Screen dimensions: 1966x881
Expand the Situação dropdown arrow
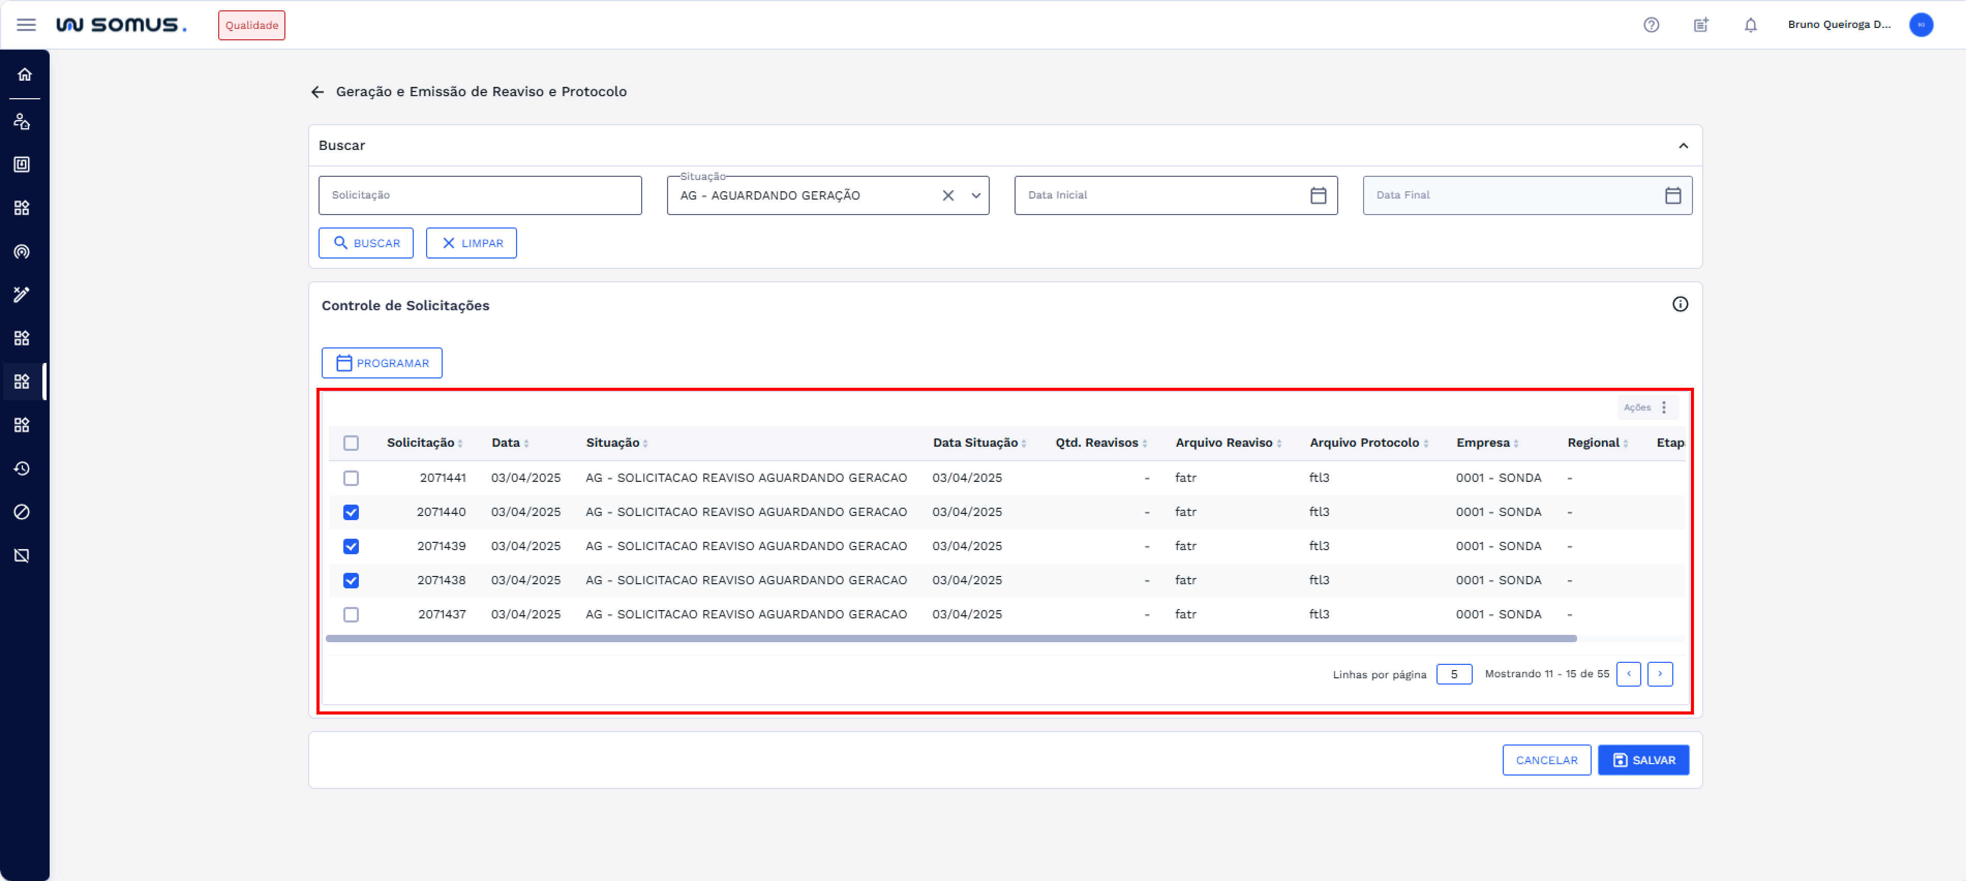[x=975, y=195]
